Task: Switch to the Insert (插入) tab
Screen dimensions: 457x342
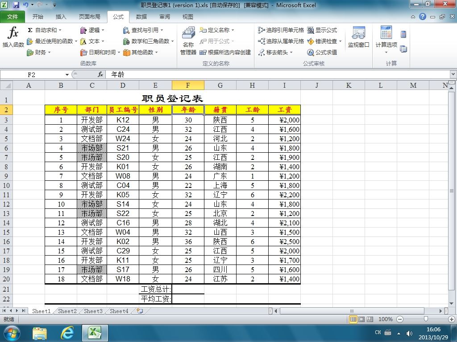Action: [x=61, y=17]
